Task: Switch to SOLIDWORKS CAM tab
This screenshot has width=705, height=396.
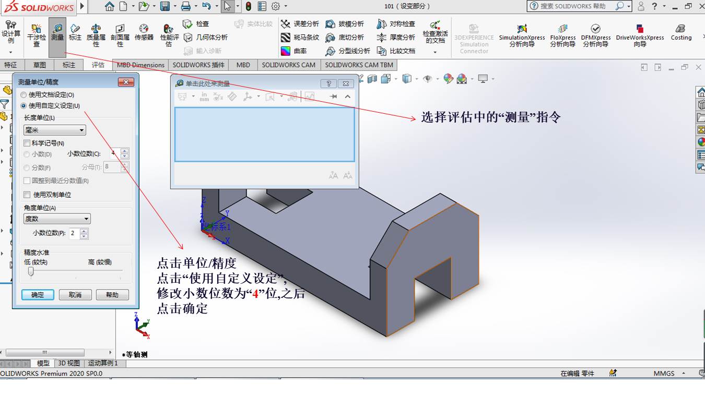Action: [288, 65]
